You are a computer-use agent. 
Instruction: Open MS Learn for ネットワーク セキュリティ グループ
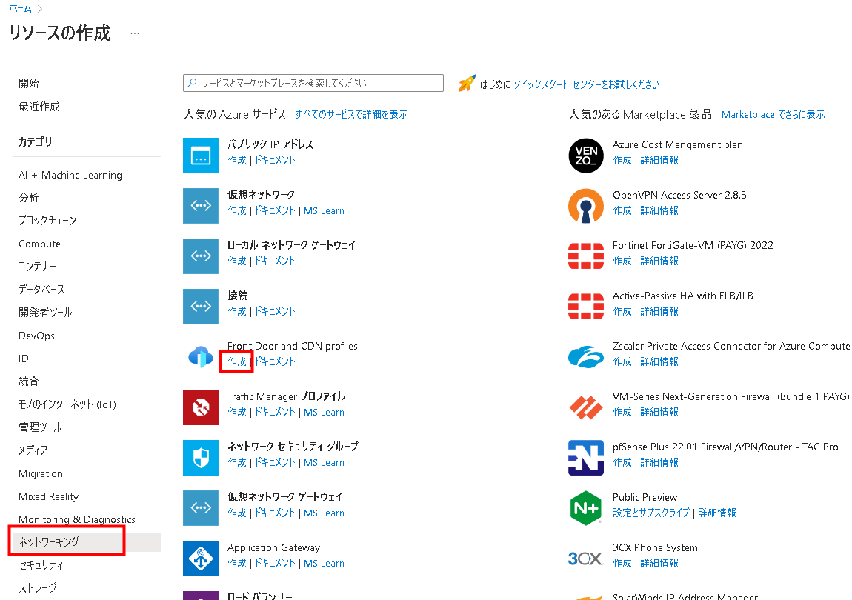click(x=324, y=462)
